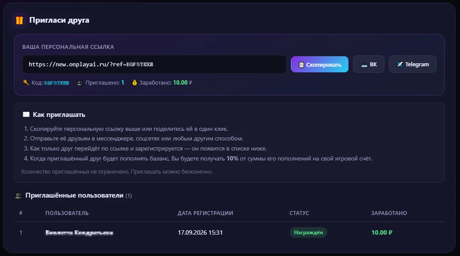Viewport: 460px width, 256px height.
Task: Click the registration date 17.09.2026 15:31
Action: (x=200, y=232)
